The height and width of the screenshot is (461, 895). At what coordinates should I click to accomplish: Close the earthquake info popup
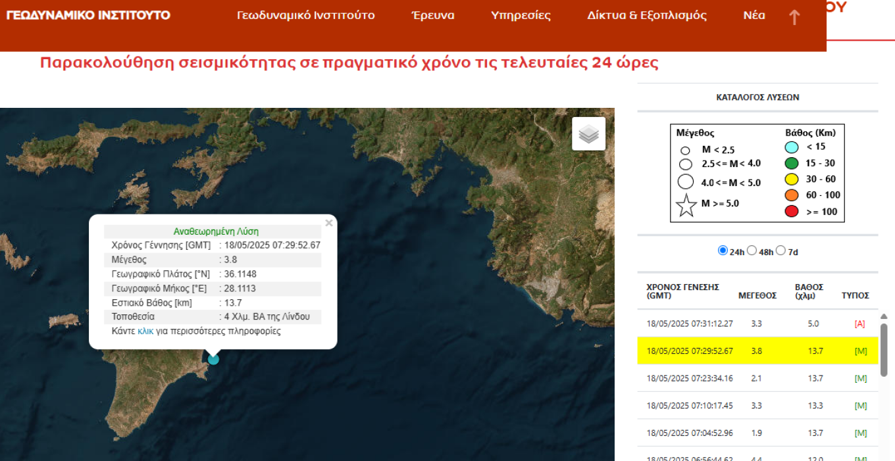pyautogui.click(x=329, y=223)
